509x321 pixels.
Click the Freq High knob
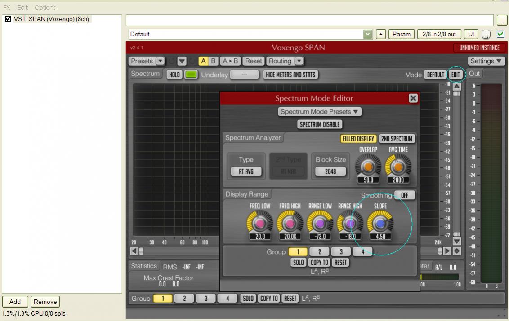pos(290,223)
